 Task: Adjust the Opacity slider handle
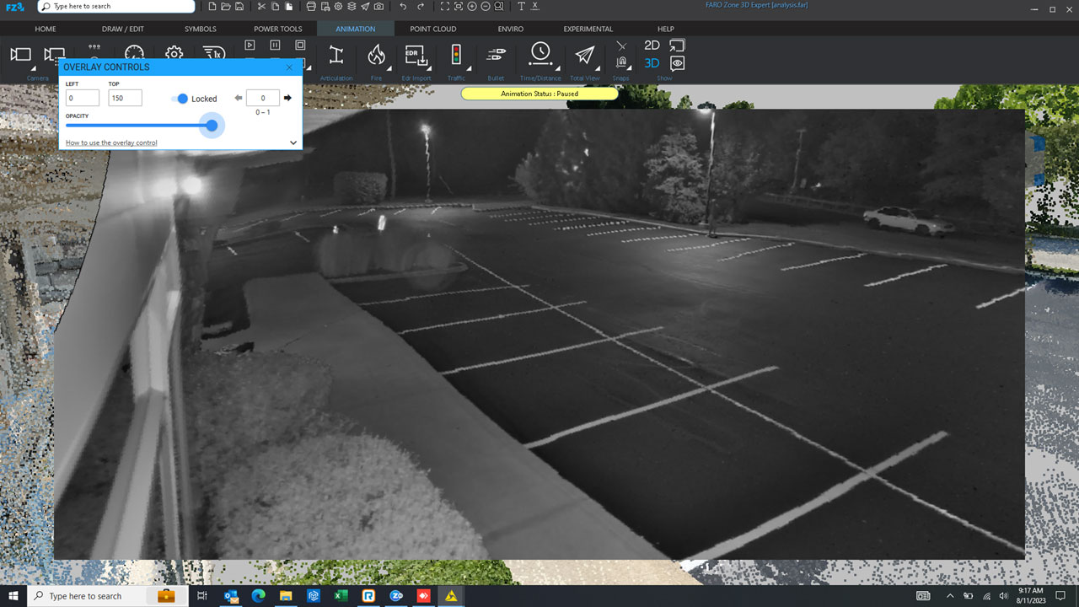point(212,126)
